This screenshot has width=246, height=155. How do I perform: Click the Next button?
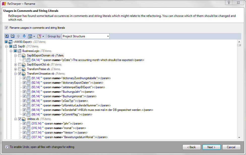(211, 147)
